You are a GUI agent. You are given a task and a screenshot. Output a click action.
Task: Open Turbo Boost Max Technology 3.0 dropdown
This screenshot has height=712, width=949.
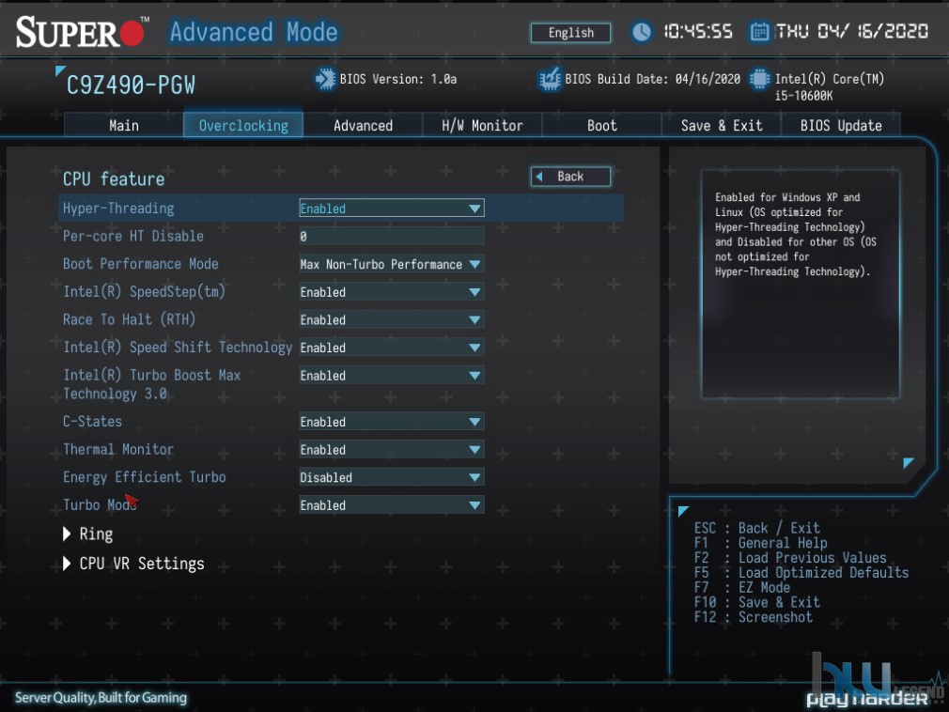coord(392,375)
